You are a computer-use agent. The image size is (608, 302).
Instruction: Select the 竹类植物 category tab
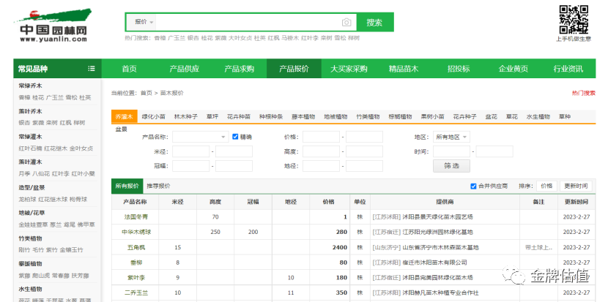368,116
